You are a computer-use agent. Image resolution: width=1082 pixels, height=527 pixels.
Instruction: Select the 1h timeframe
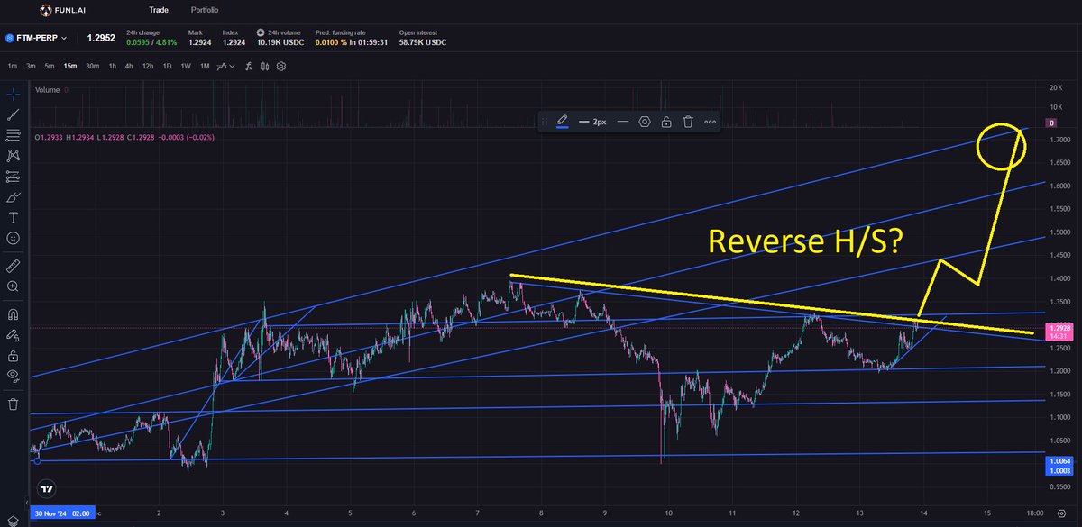click(111, 66)
